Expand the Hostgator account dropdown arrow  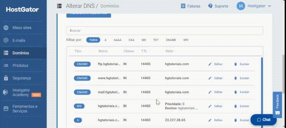(x=269, y=6)
